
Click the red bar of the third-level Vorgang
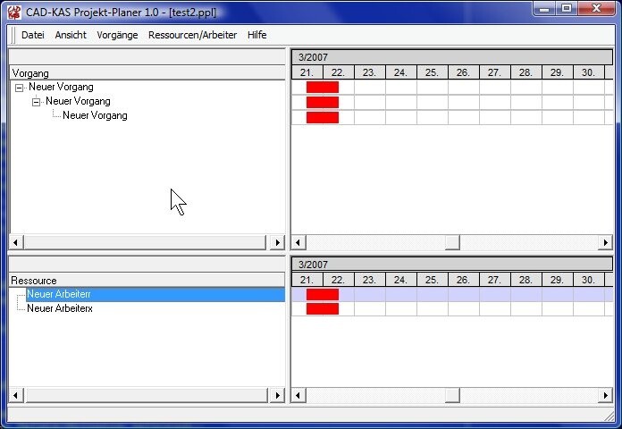click(323, 117)
